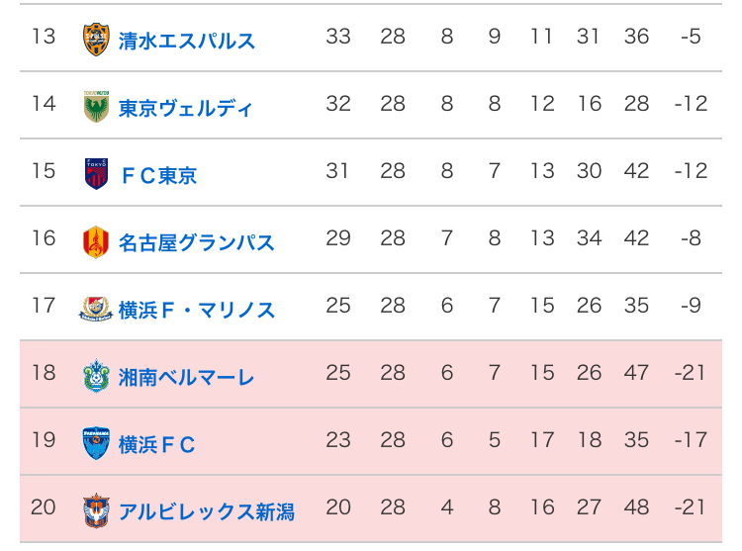This screenshot has height=551, width=742.
Task: Click the 湘南ベルマーレ team crest icon
Action: point(96,376)
